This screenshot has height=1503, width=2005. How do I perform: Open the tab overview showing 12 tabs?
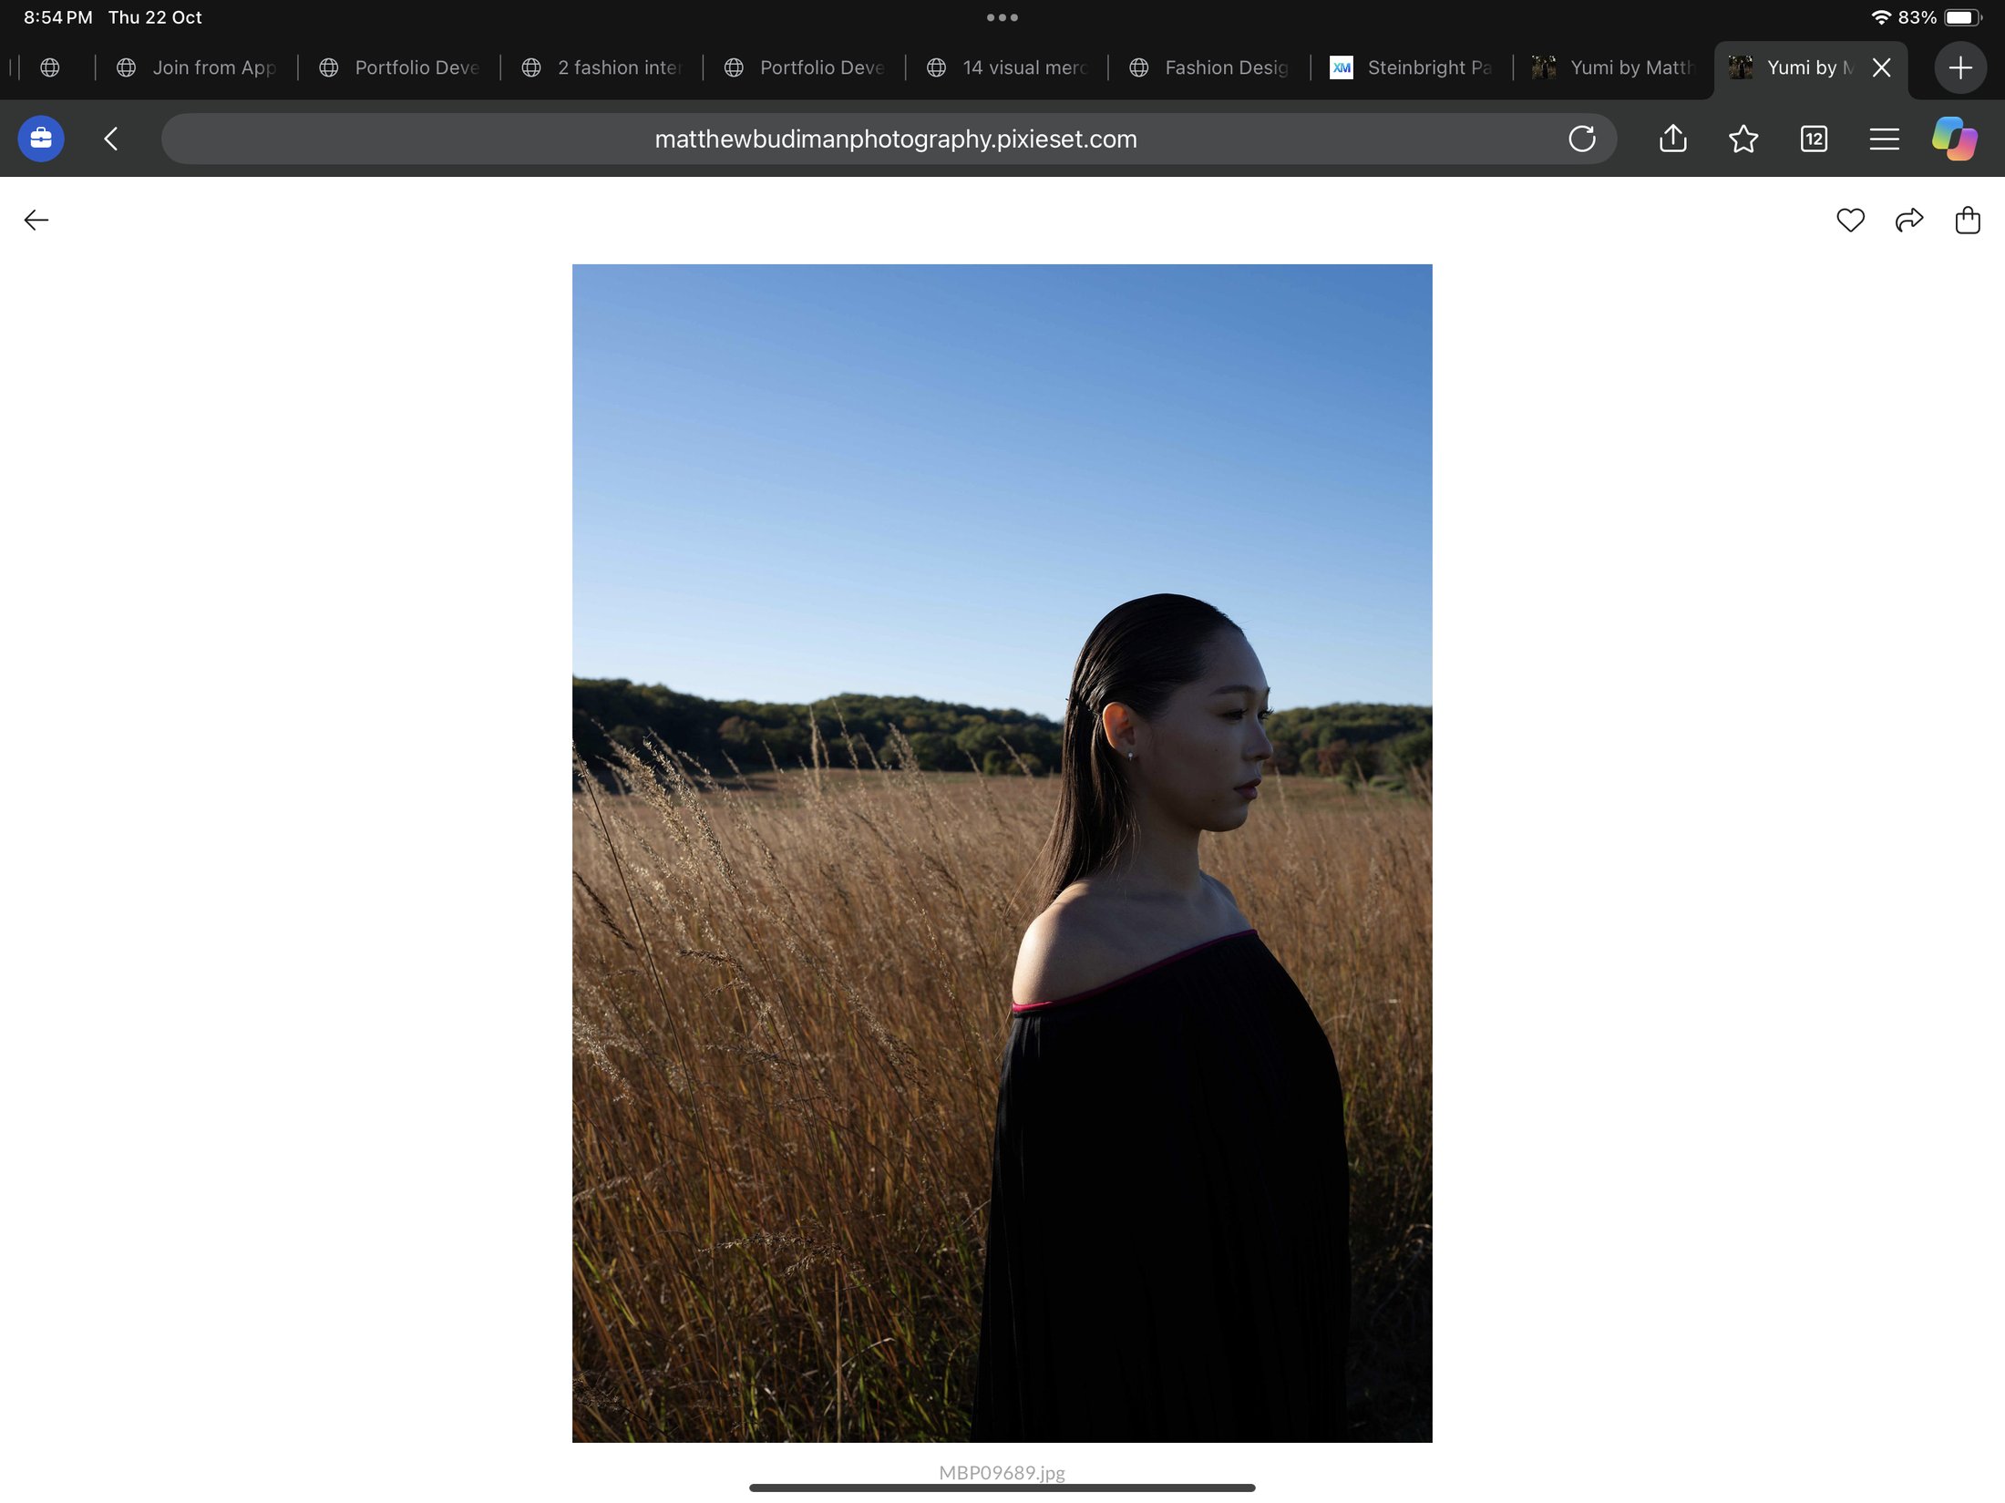tap(1814, 139)
